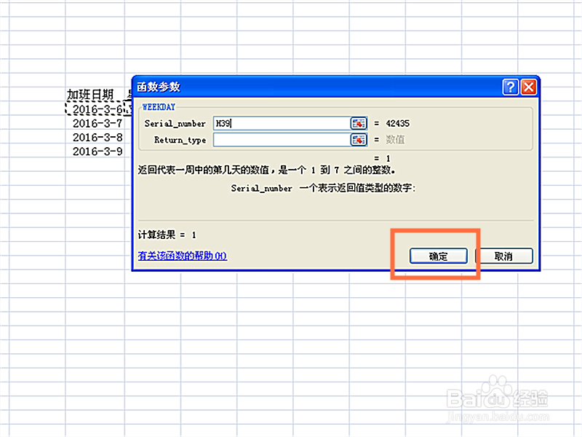Click the Serial_number field label
The height and width of the screenshot is (437, 582).
(175, 124)
